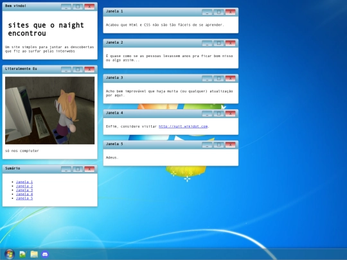This screenshot has width=347, height=260.
Task: Close the Janela 4 window
Action: tap(231, 114)
